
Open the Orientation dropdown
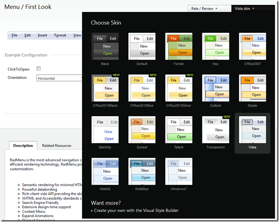point(58,78)
